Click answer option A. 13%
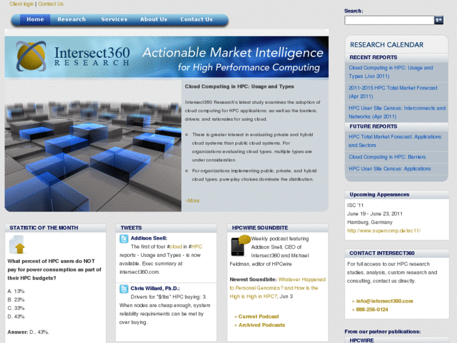Screen dimensions: 457x343 pyautogui.click(x=16, y=291)
